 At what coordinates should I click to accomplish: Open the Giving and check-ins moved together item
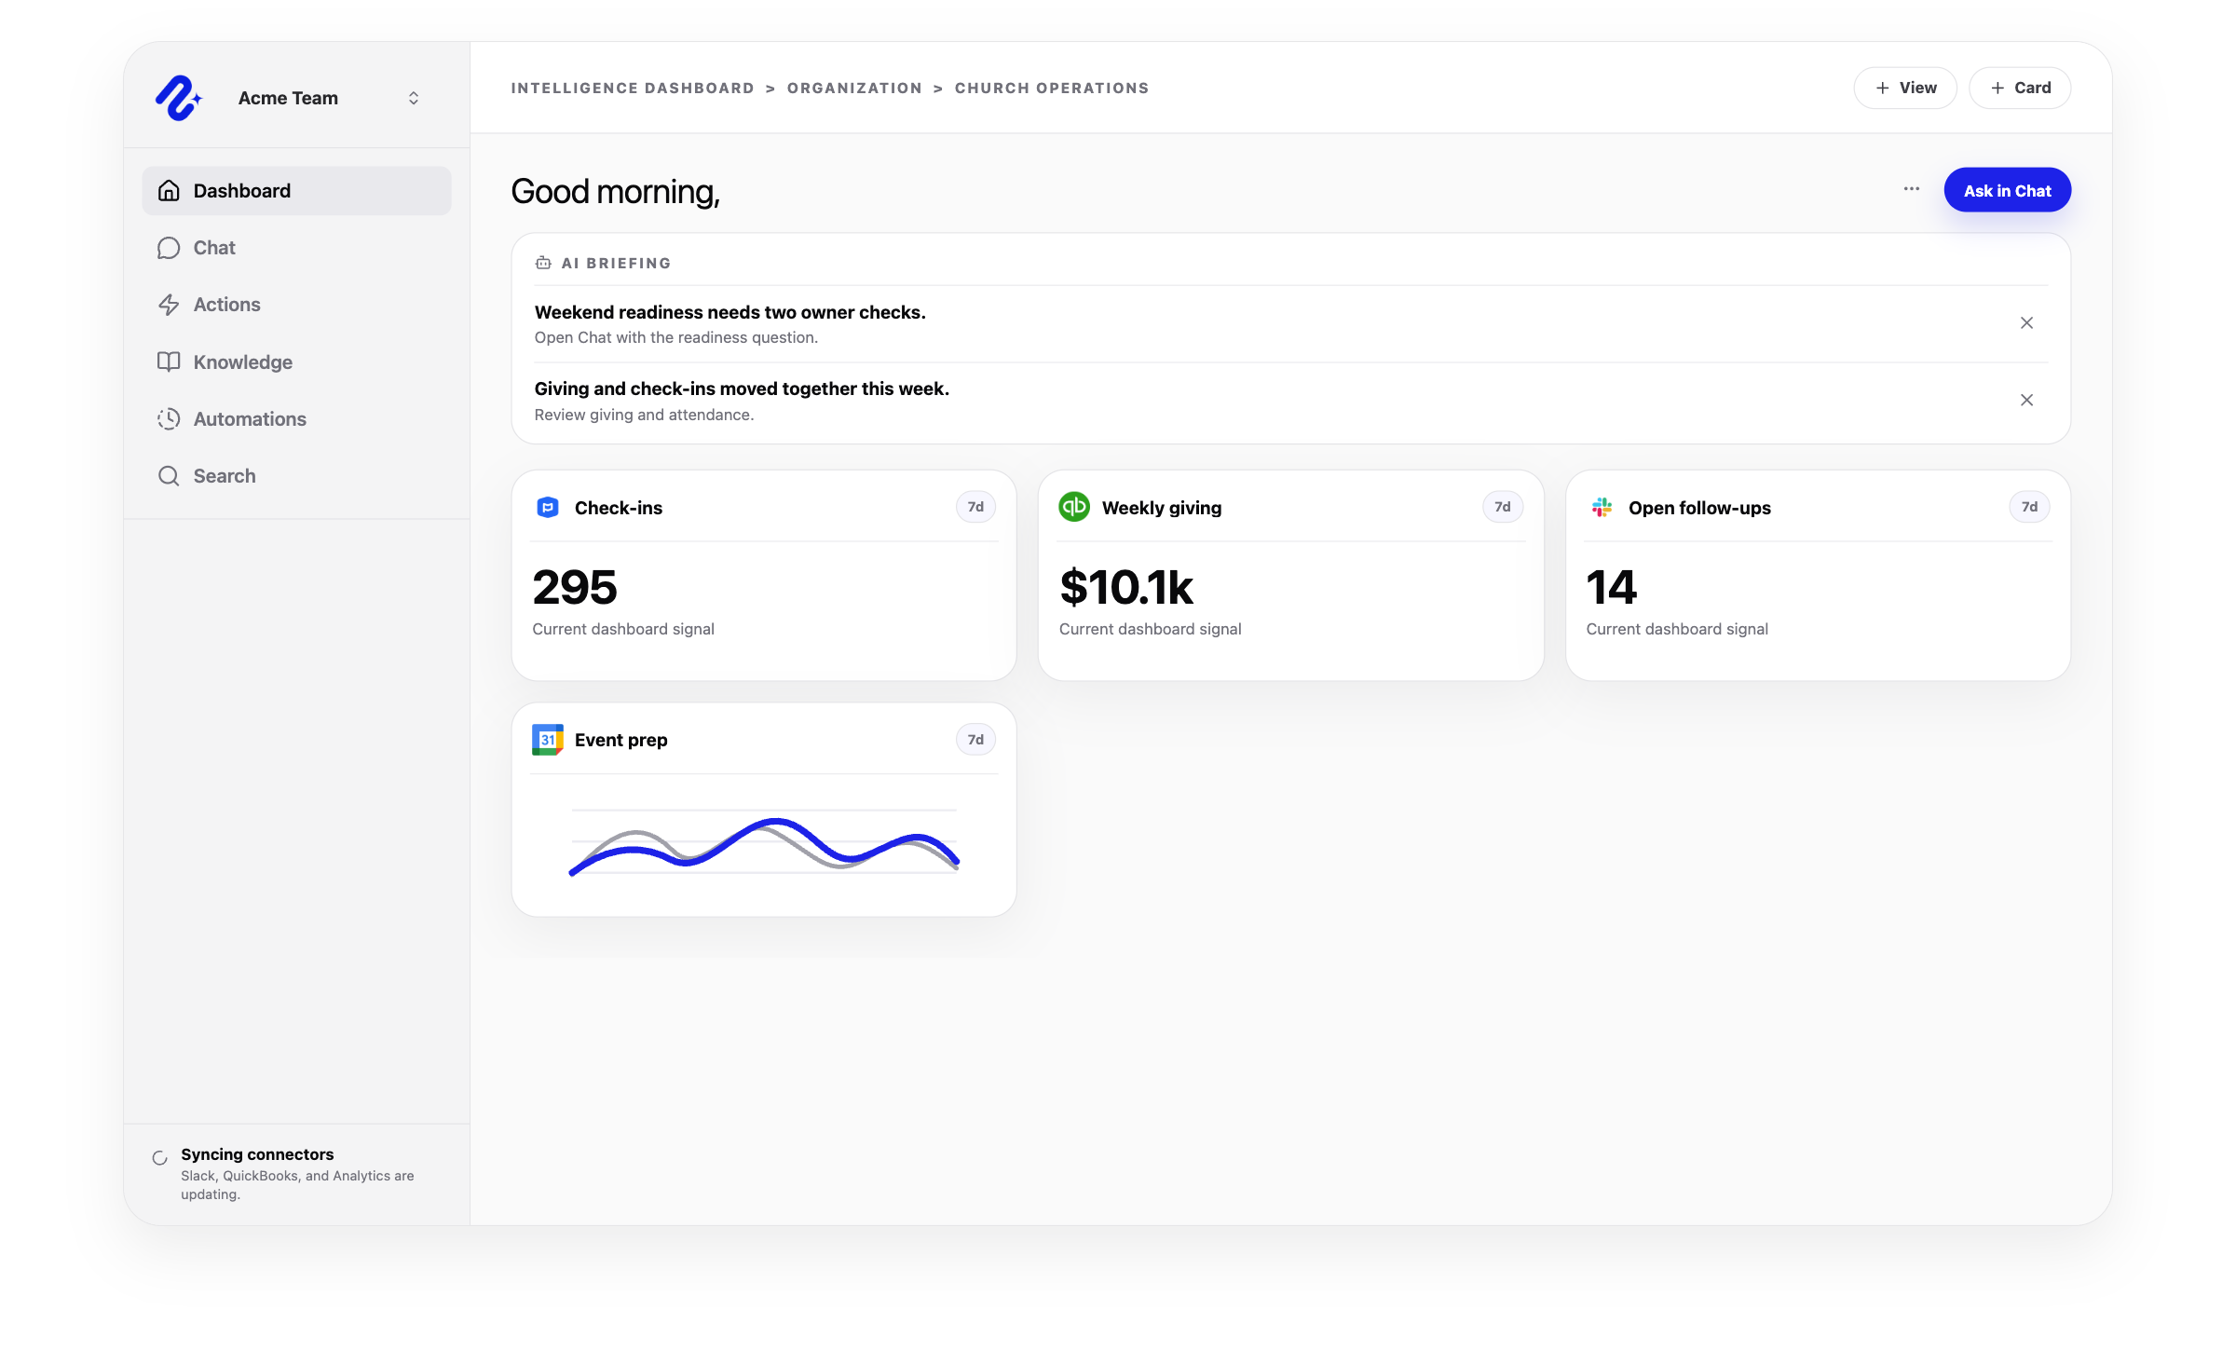[1291, 402]
